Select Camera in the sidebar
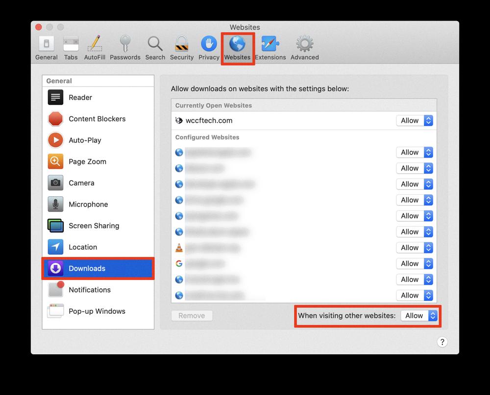This screenshot has width=490, height=395. point(81,183)
